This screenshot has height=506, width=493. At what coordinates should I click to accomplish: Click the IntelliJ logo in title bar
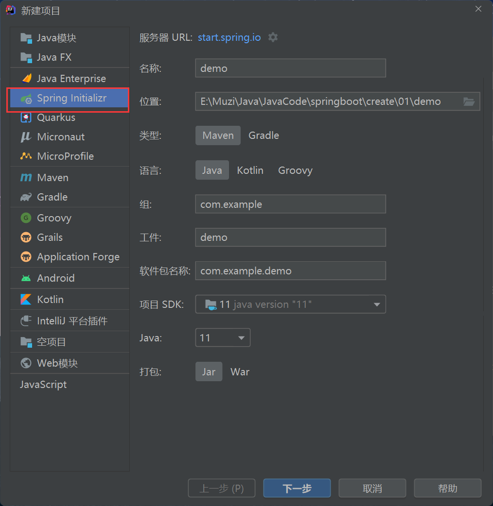[11, 10]
